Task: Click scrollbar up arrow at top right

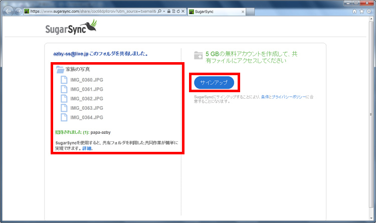Action: click(371, 19)
